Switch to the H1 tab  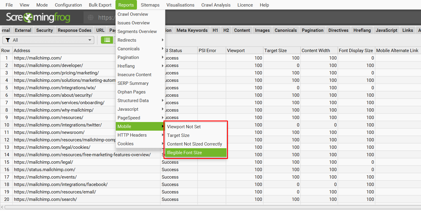click(x=215, y=30)
